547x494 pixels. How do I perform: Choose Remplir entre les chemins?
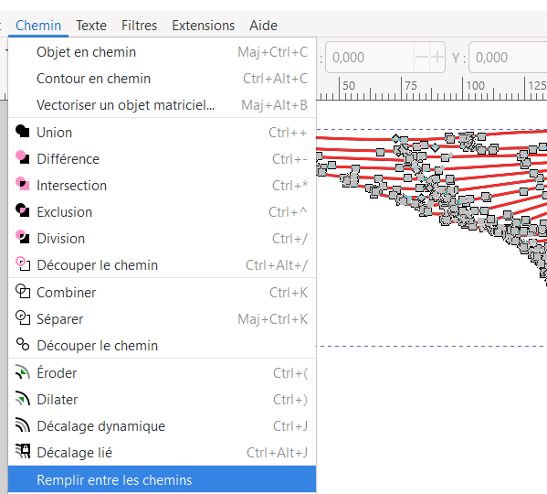click(x=163, y=479)
